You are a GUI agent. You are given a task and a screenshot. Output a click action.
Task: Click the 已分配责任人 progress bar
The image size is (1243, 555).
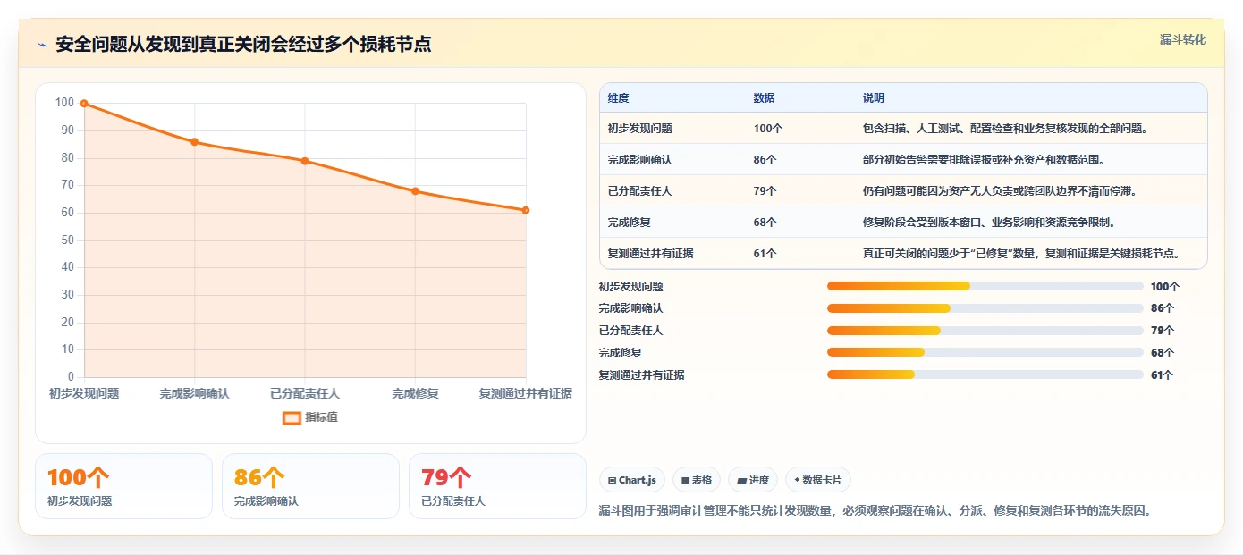pos(985,331)
